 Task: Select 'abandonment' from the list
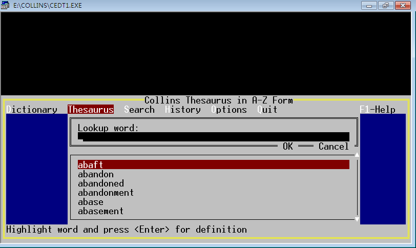[106, 193]
